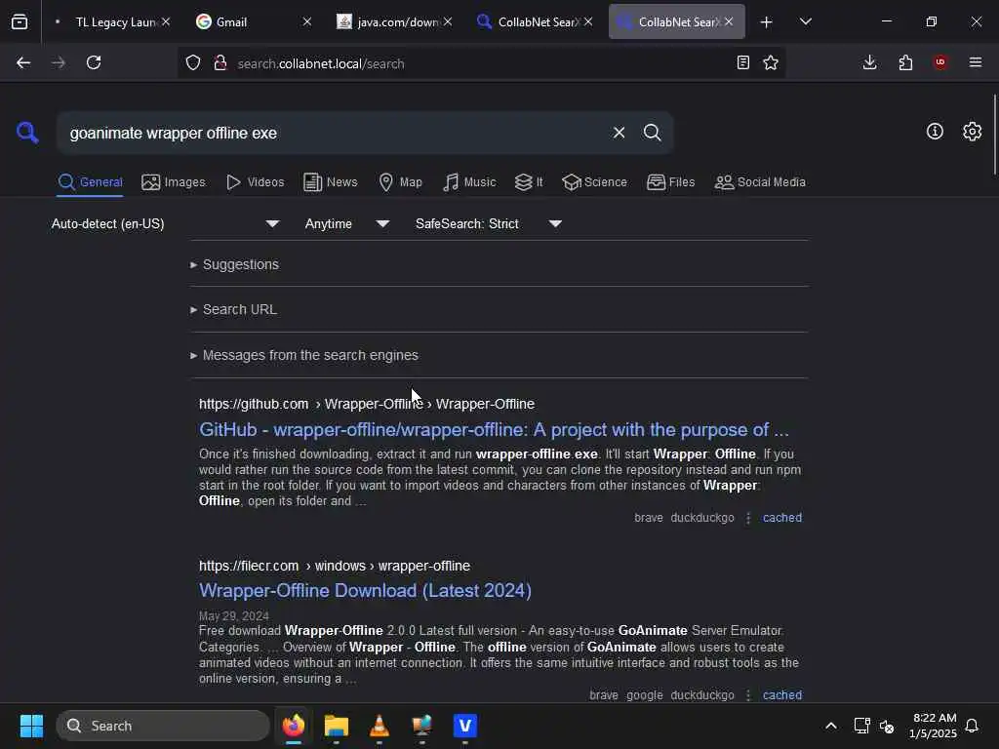The width and height of the screenshot is (999, 749).
Task: Select the Videos search category
Action: pos(255,182)
